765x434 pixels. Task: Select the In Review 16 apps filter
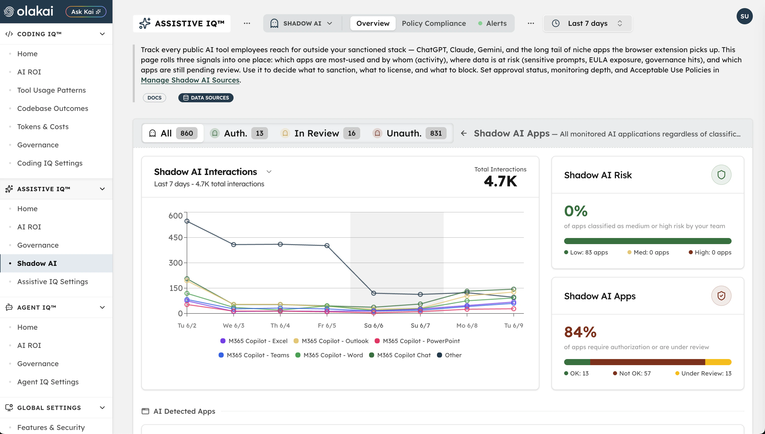click(320, 133)
